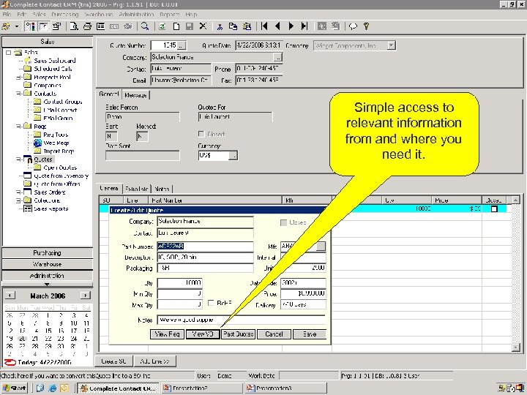Go to previous month in calendar
527x395 pixels.
pyautogui.click(x=10, y=296)
